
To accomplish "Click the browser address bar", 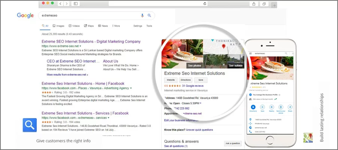I will tap(158, 4).
